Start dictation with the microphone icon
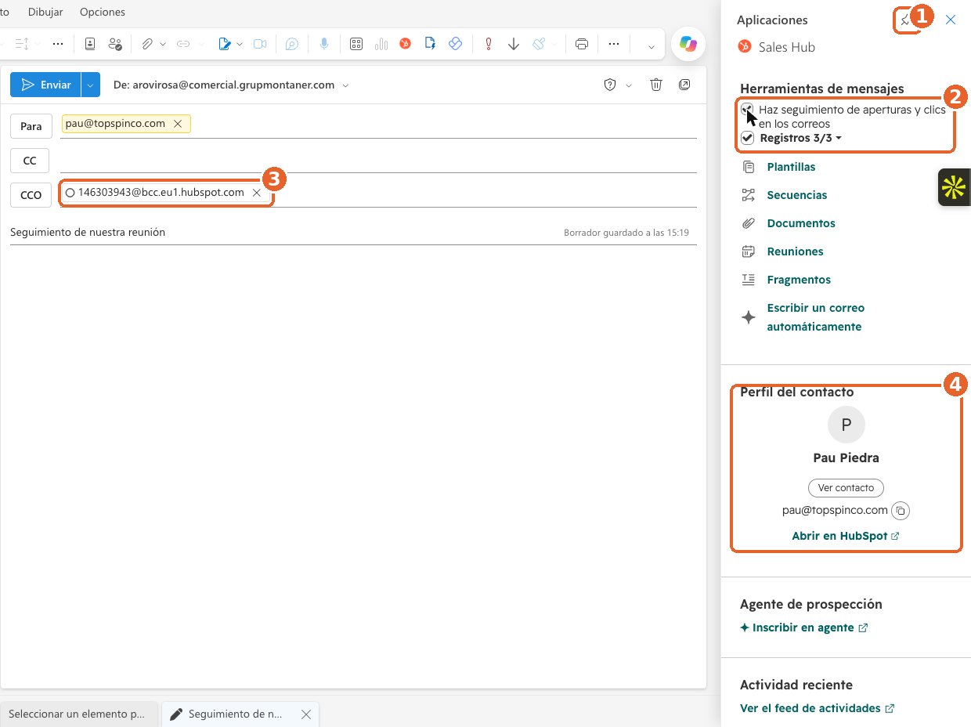The height and width of the screenshot is (727, 971). tap(323, 44)
